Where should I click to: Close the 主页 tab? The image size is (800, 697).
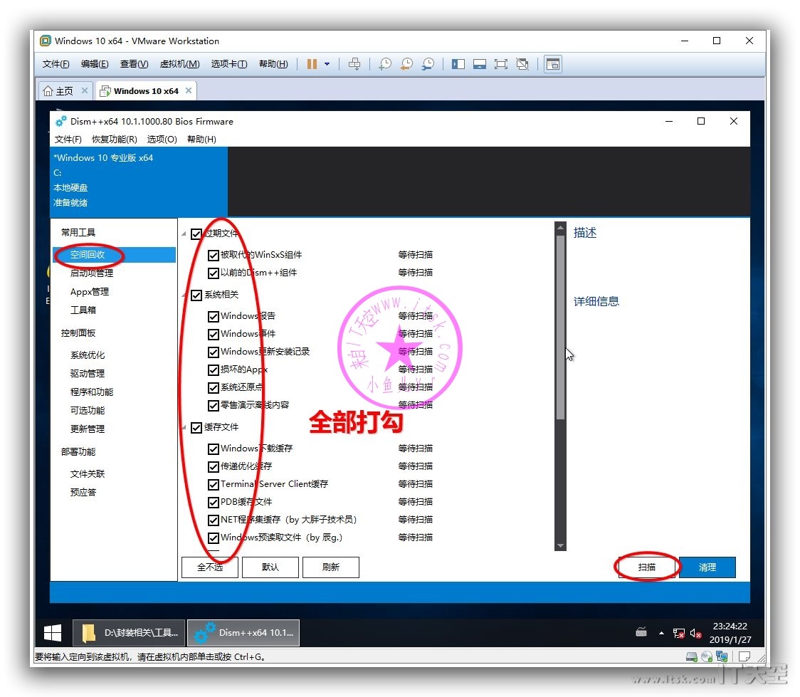[85, 90]
